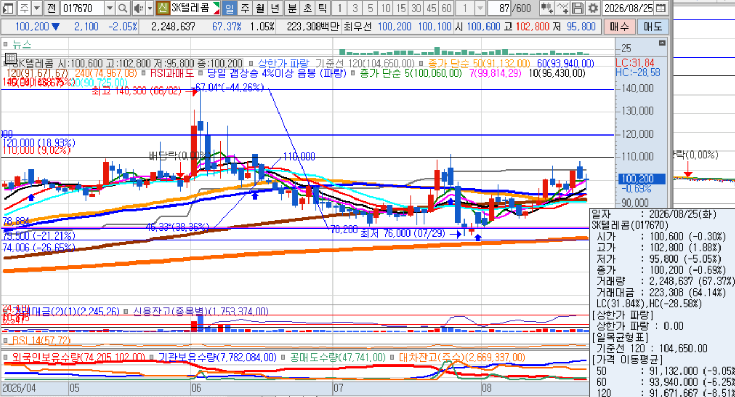Image resolution: width=735 pixels, height=397 pixels.
Task: Choose the 10 interval button
Action: click(x=385, y=8)
